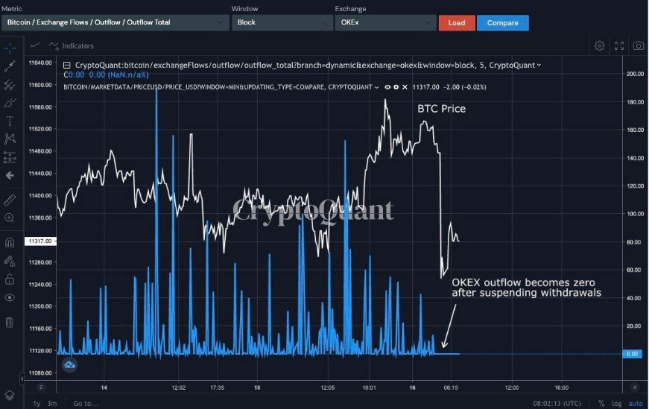Open chart settings gear icon
Viewport: 649px width, 409px height.
point(599,45)
